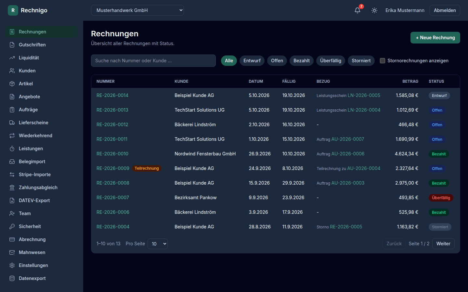Image resolution: width=468 pixels, height=292 pixels.
Task: Create a new invoice with Neue Rechnung
Action: [435, 38]
